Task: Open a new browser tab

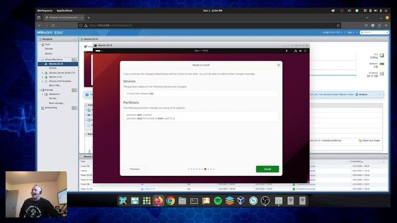Action: 89,18
